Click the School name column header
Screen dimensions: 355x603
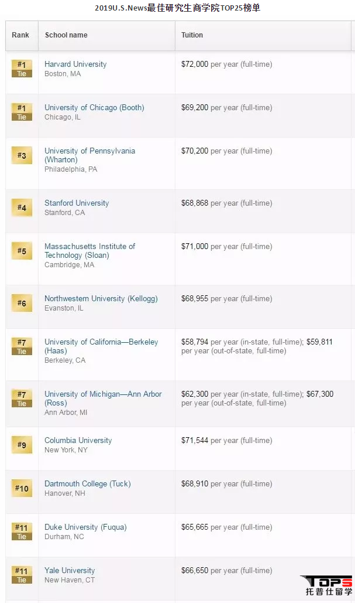[x=66, y=35]
